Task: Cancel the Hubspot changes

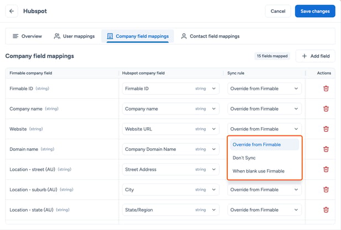Action: tap(278, 11)
